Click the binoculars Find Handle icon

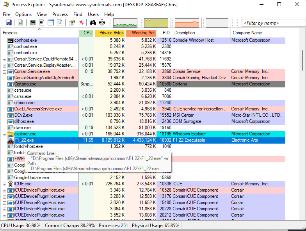point(93,23)
